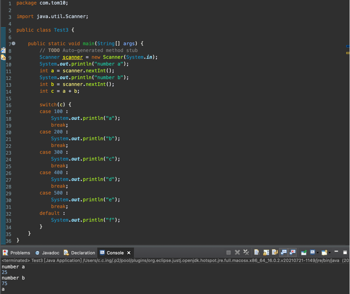
Task: Pin the console view
Action: (x=304, y=252)
